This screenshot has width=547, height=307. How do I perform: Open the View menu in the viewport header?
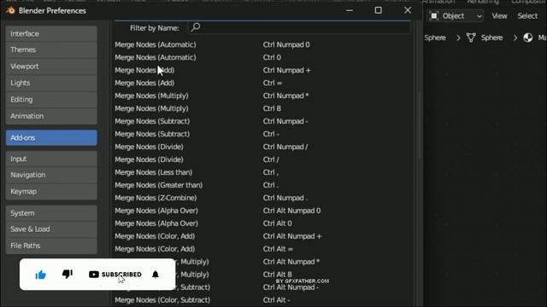coord(499,16)
